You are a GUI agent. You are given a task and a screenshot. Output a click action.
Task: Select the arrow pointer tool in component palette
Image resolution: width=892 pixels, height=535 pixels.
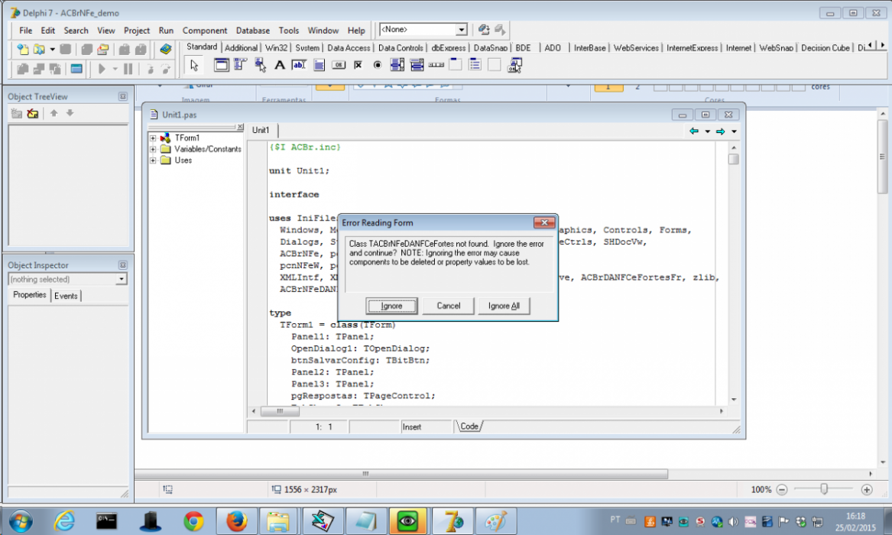[194, 66]
